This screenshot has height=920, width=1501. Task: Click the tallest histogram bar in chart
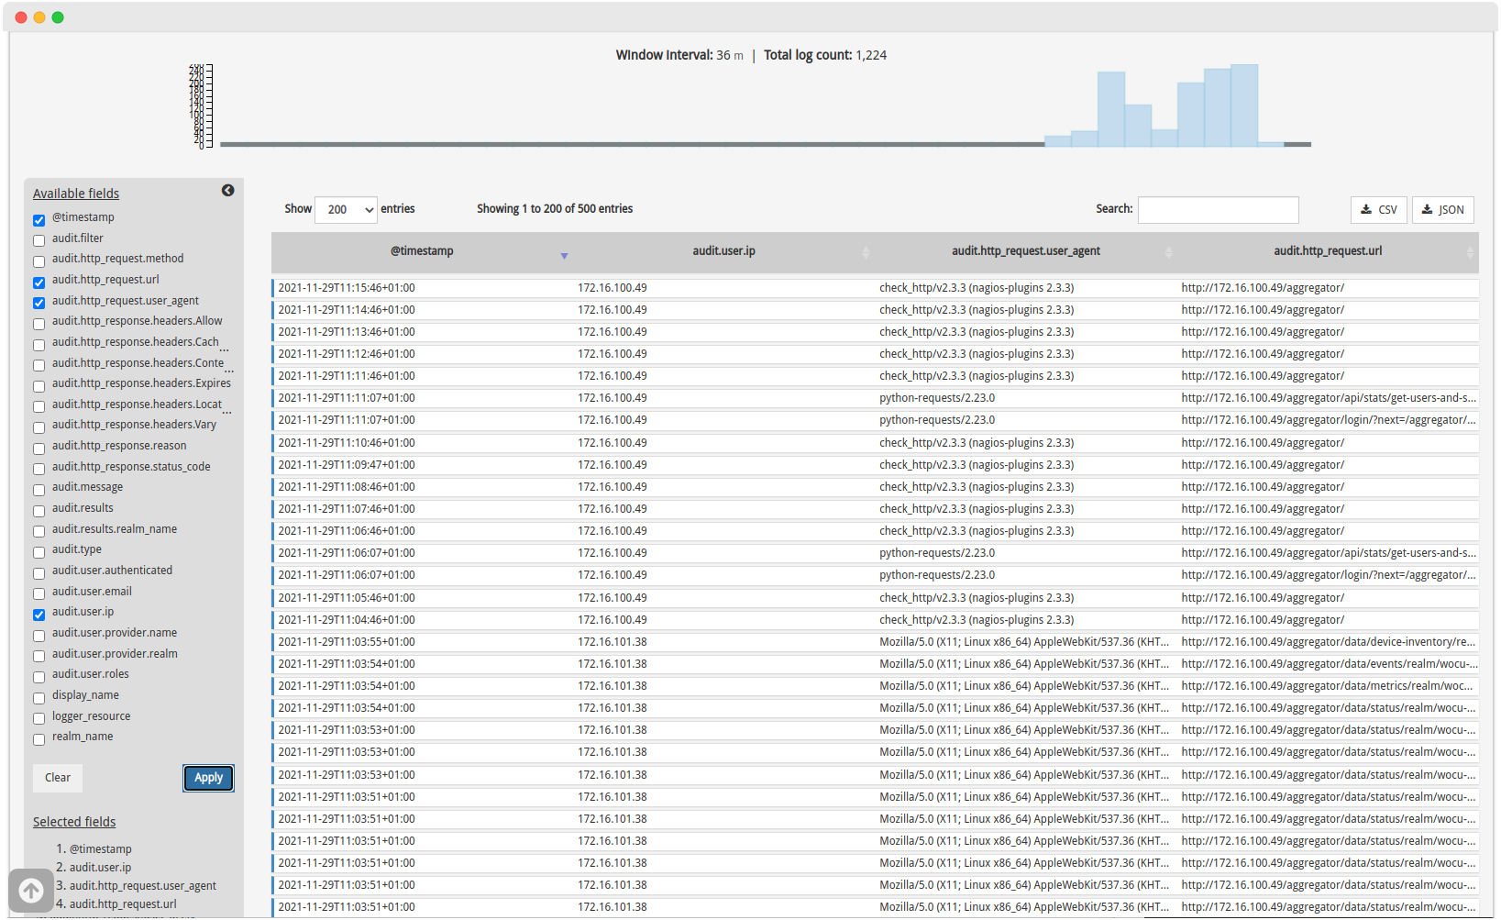[x=1244, y=105]
